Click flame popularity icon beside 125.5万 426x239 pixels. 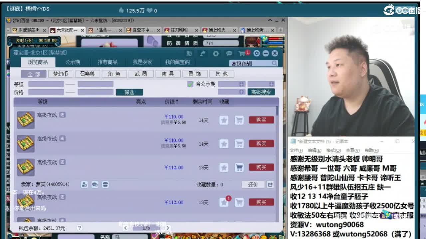[121, 11]
